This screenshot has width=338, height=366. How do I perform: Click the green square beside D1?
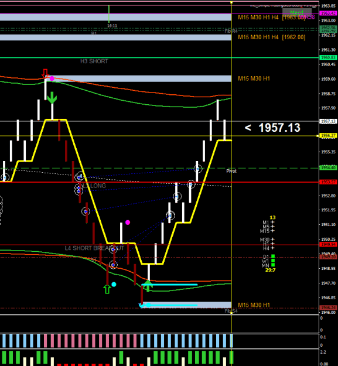(273, 256)
